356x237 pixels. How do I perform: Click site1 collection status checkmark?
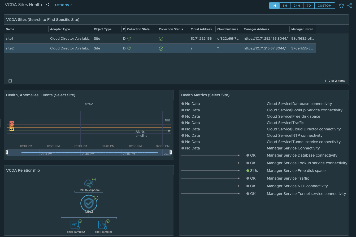[x=161, y=39]
